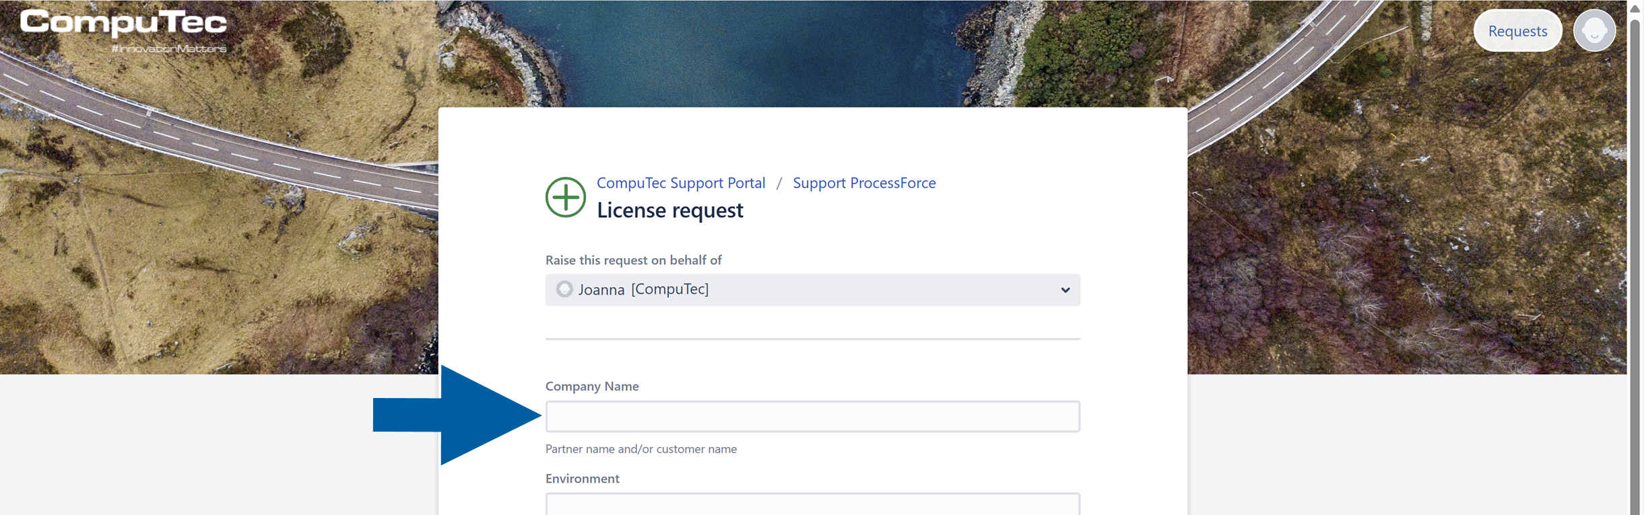Viewport: 1644px width, 515px height.
Task: Click Joanna's avatar in the requester field
Action: 564,289
